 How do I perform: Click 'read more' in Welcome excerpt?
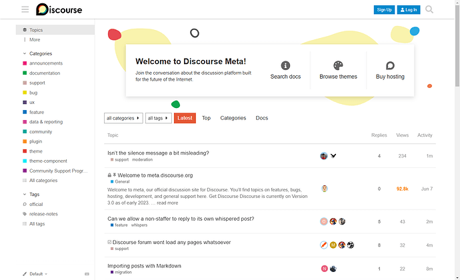point(167,203)
